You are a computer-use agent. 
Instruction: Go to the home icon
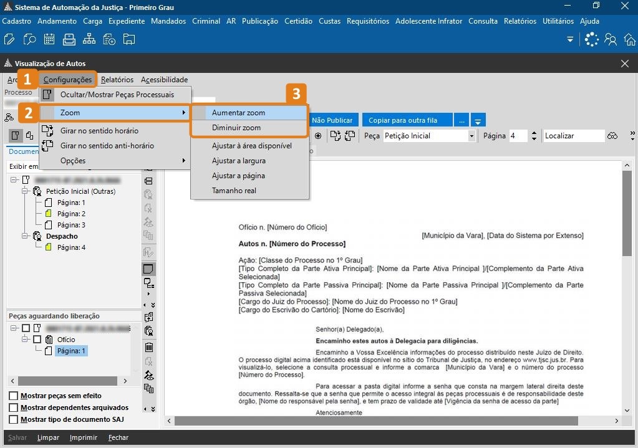[x=629, y=39]
